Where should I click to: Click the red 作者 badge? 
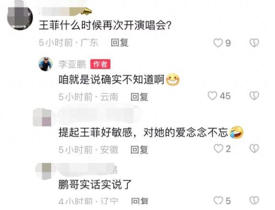coord(100,64)
